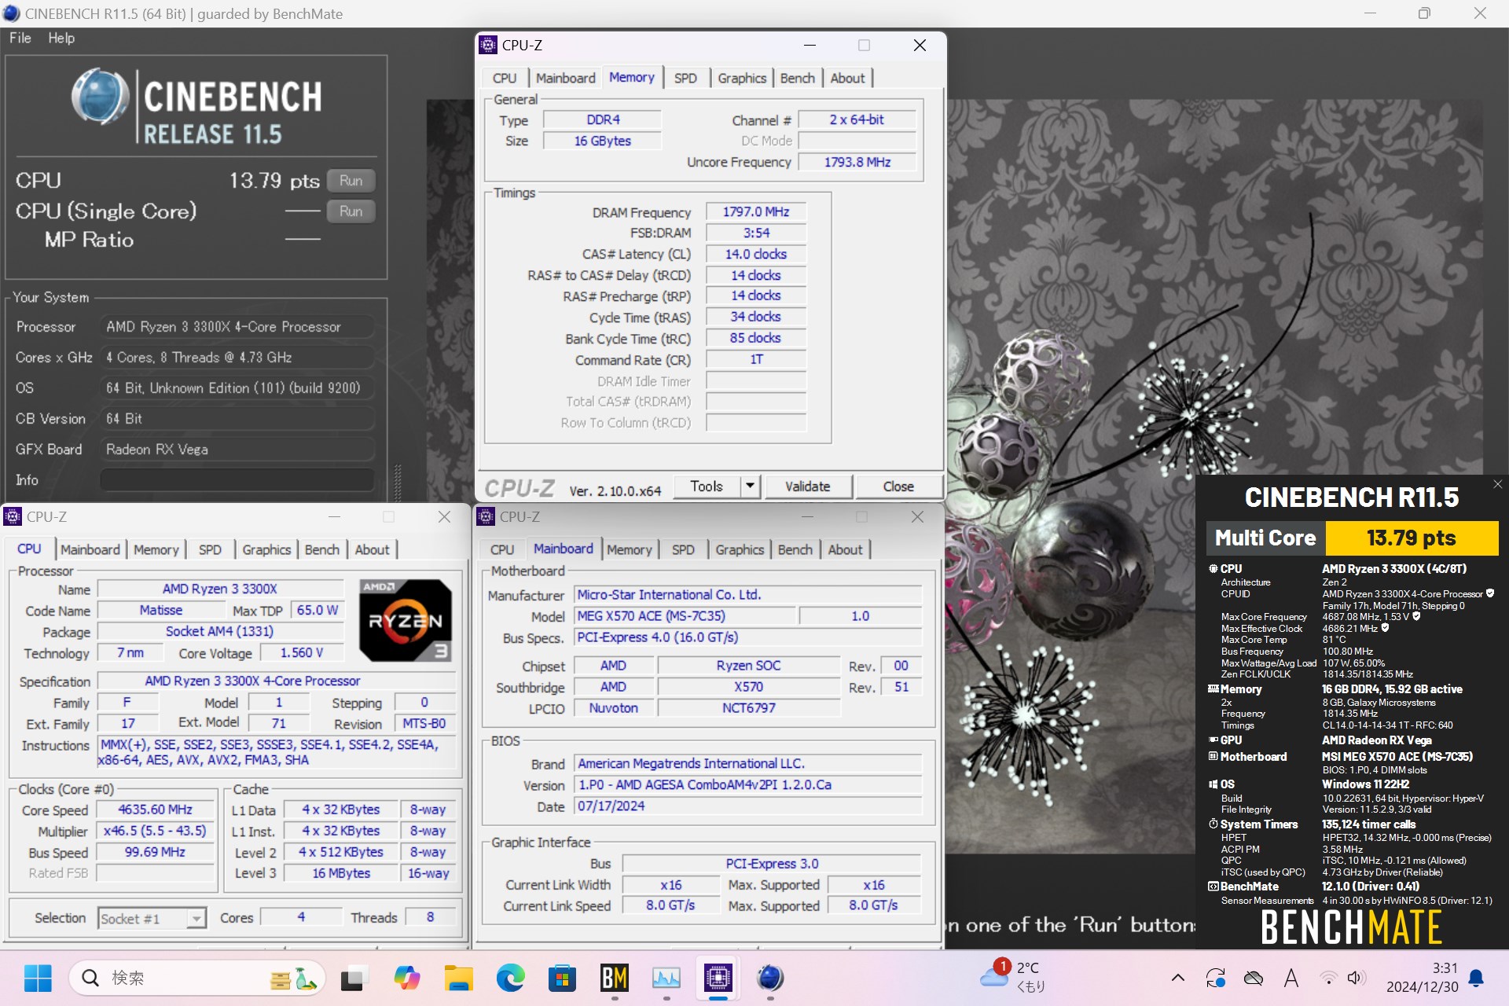Open the File menu in Cinebench
Image resolution: width=1509 pixels, height=1006 pixels.
[20, 38]
